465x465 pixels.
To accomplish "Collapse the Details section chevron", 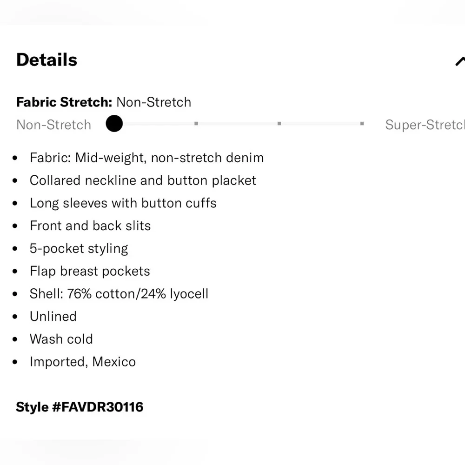I will [x=459, y=61].
